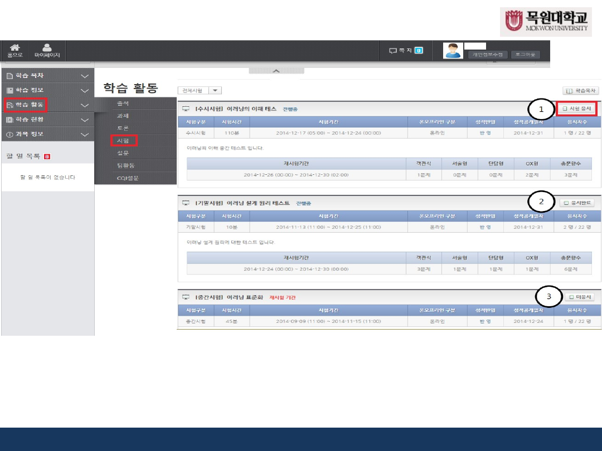Collapse the top header with the up chevron
Image resolution: width=602 pixels, height=451 pixels.
[275, 71]
